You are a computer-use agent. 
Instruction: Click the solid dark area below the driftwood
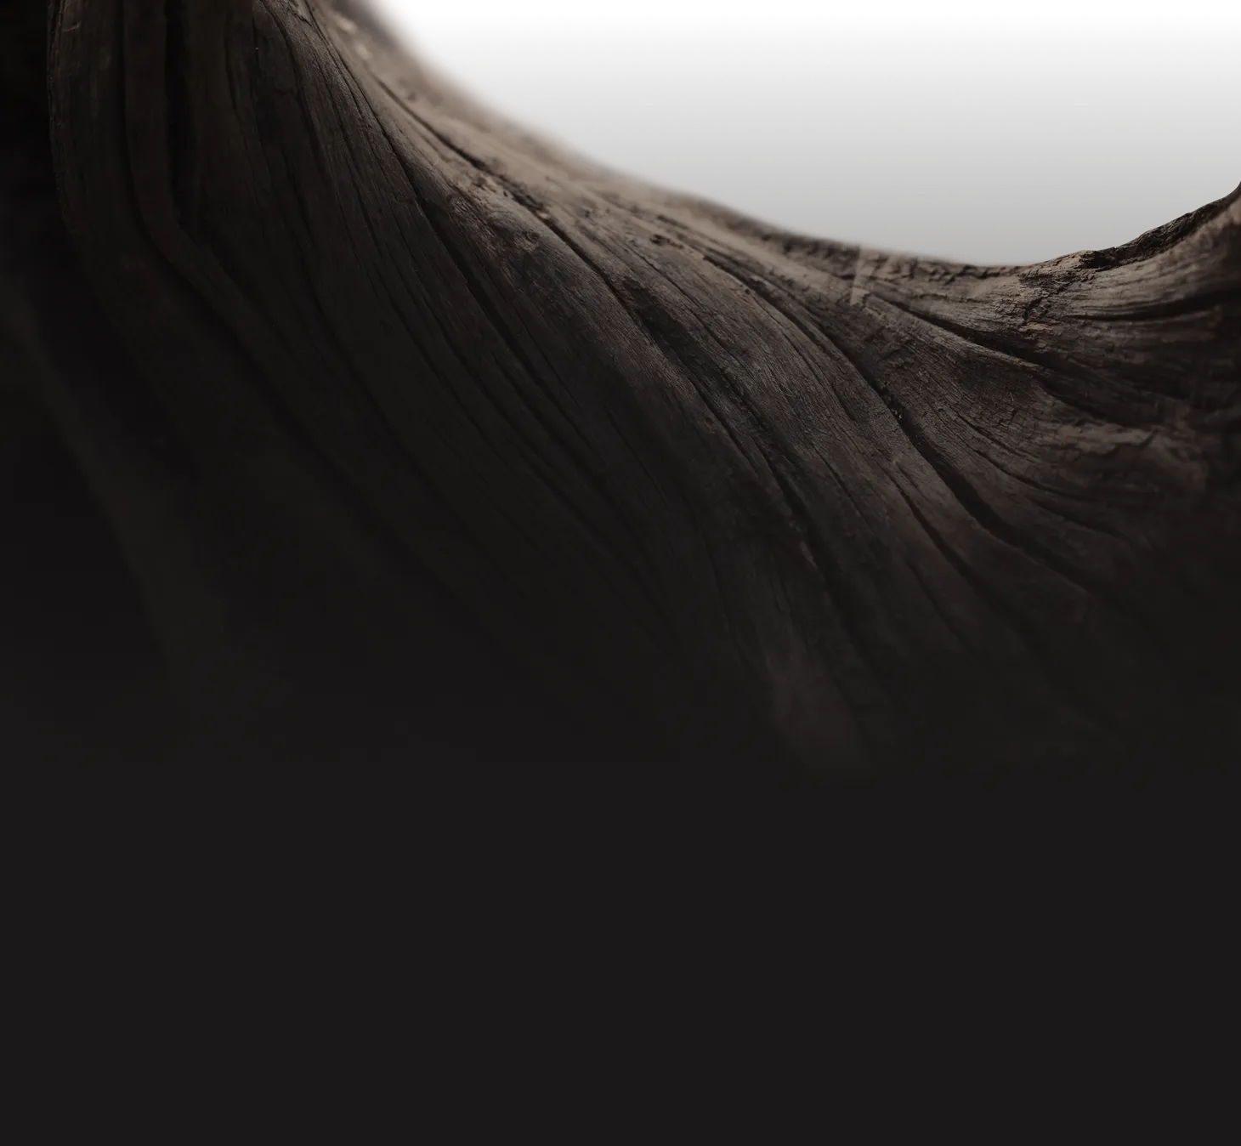(x=620, y=978)
